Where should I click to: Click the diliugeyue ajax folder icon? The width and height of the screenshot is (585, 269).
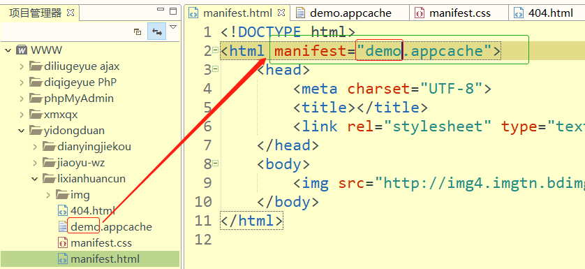click(x=36, y=66)
